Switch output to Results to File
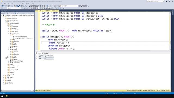The image size is (174, 98). (51, 8)
